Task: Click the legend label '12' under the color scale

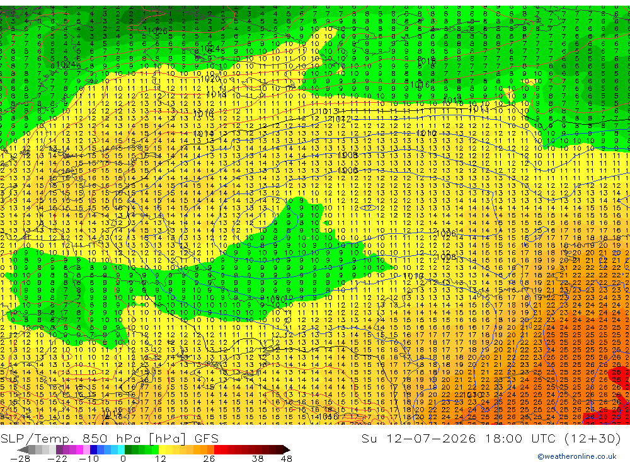Action: [x=161, y=458]
